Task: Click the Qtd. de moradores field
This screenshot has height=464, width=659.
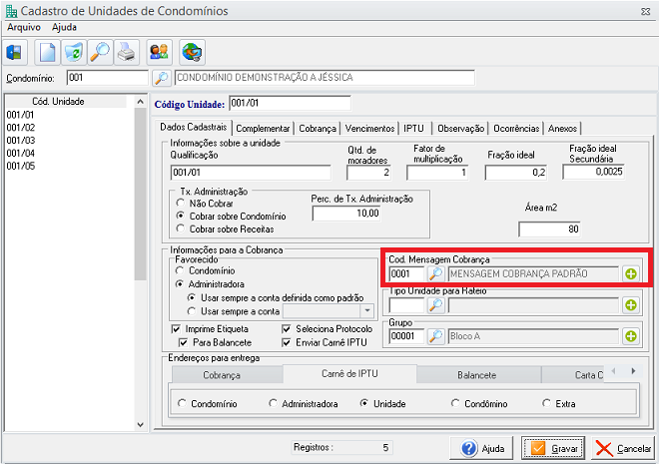Action: (369, 173)
